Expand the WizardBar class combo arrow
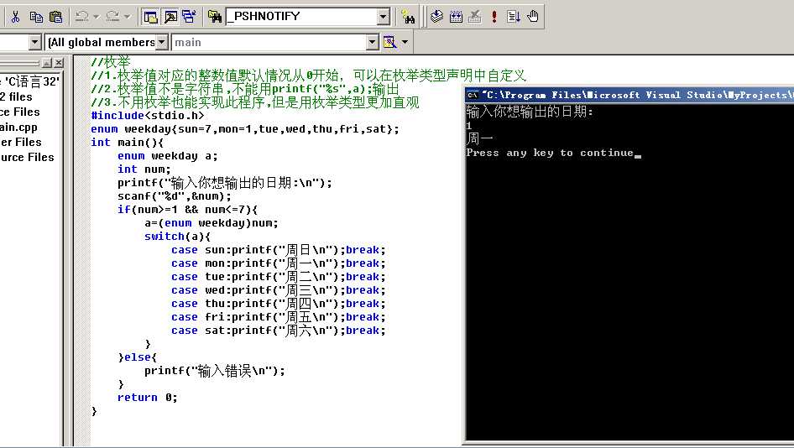The width and height of the screenshot is (794, 448). [x=35, y=42]
